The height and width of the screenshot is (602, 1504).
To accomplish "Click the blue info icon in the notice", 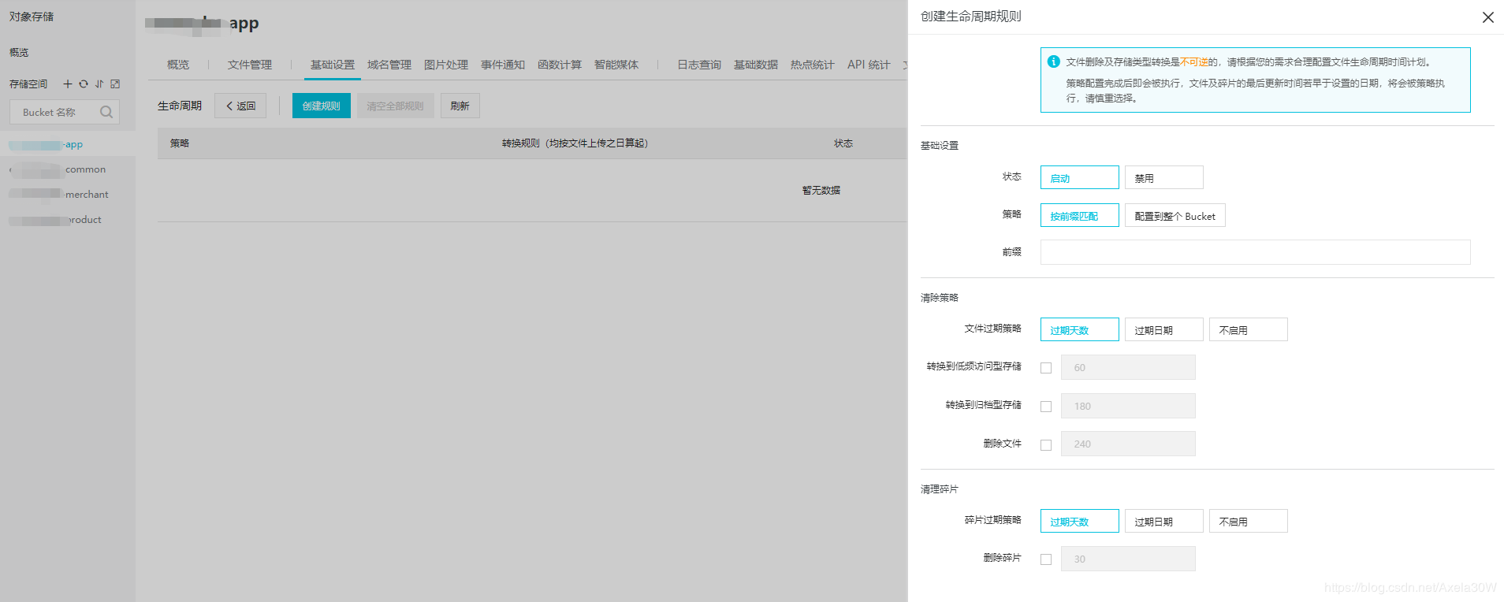I will (1054, 61).
